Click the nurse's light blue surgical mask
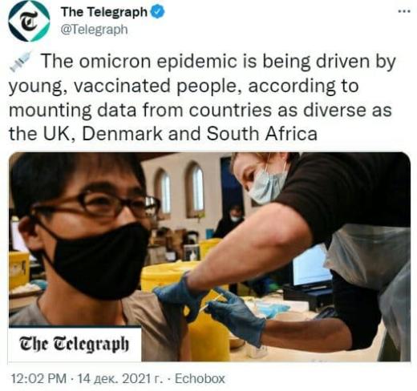The image size is (417, 391). [x=266, y=186]
